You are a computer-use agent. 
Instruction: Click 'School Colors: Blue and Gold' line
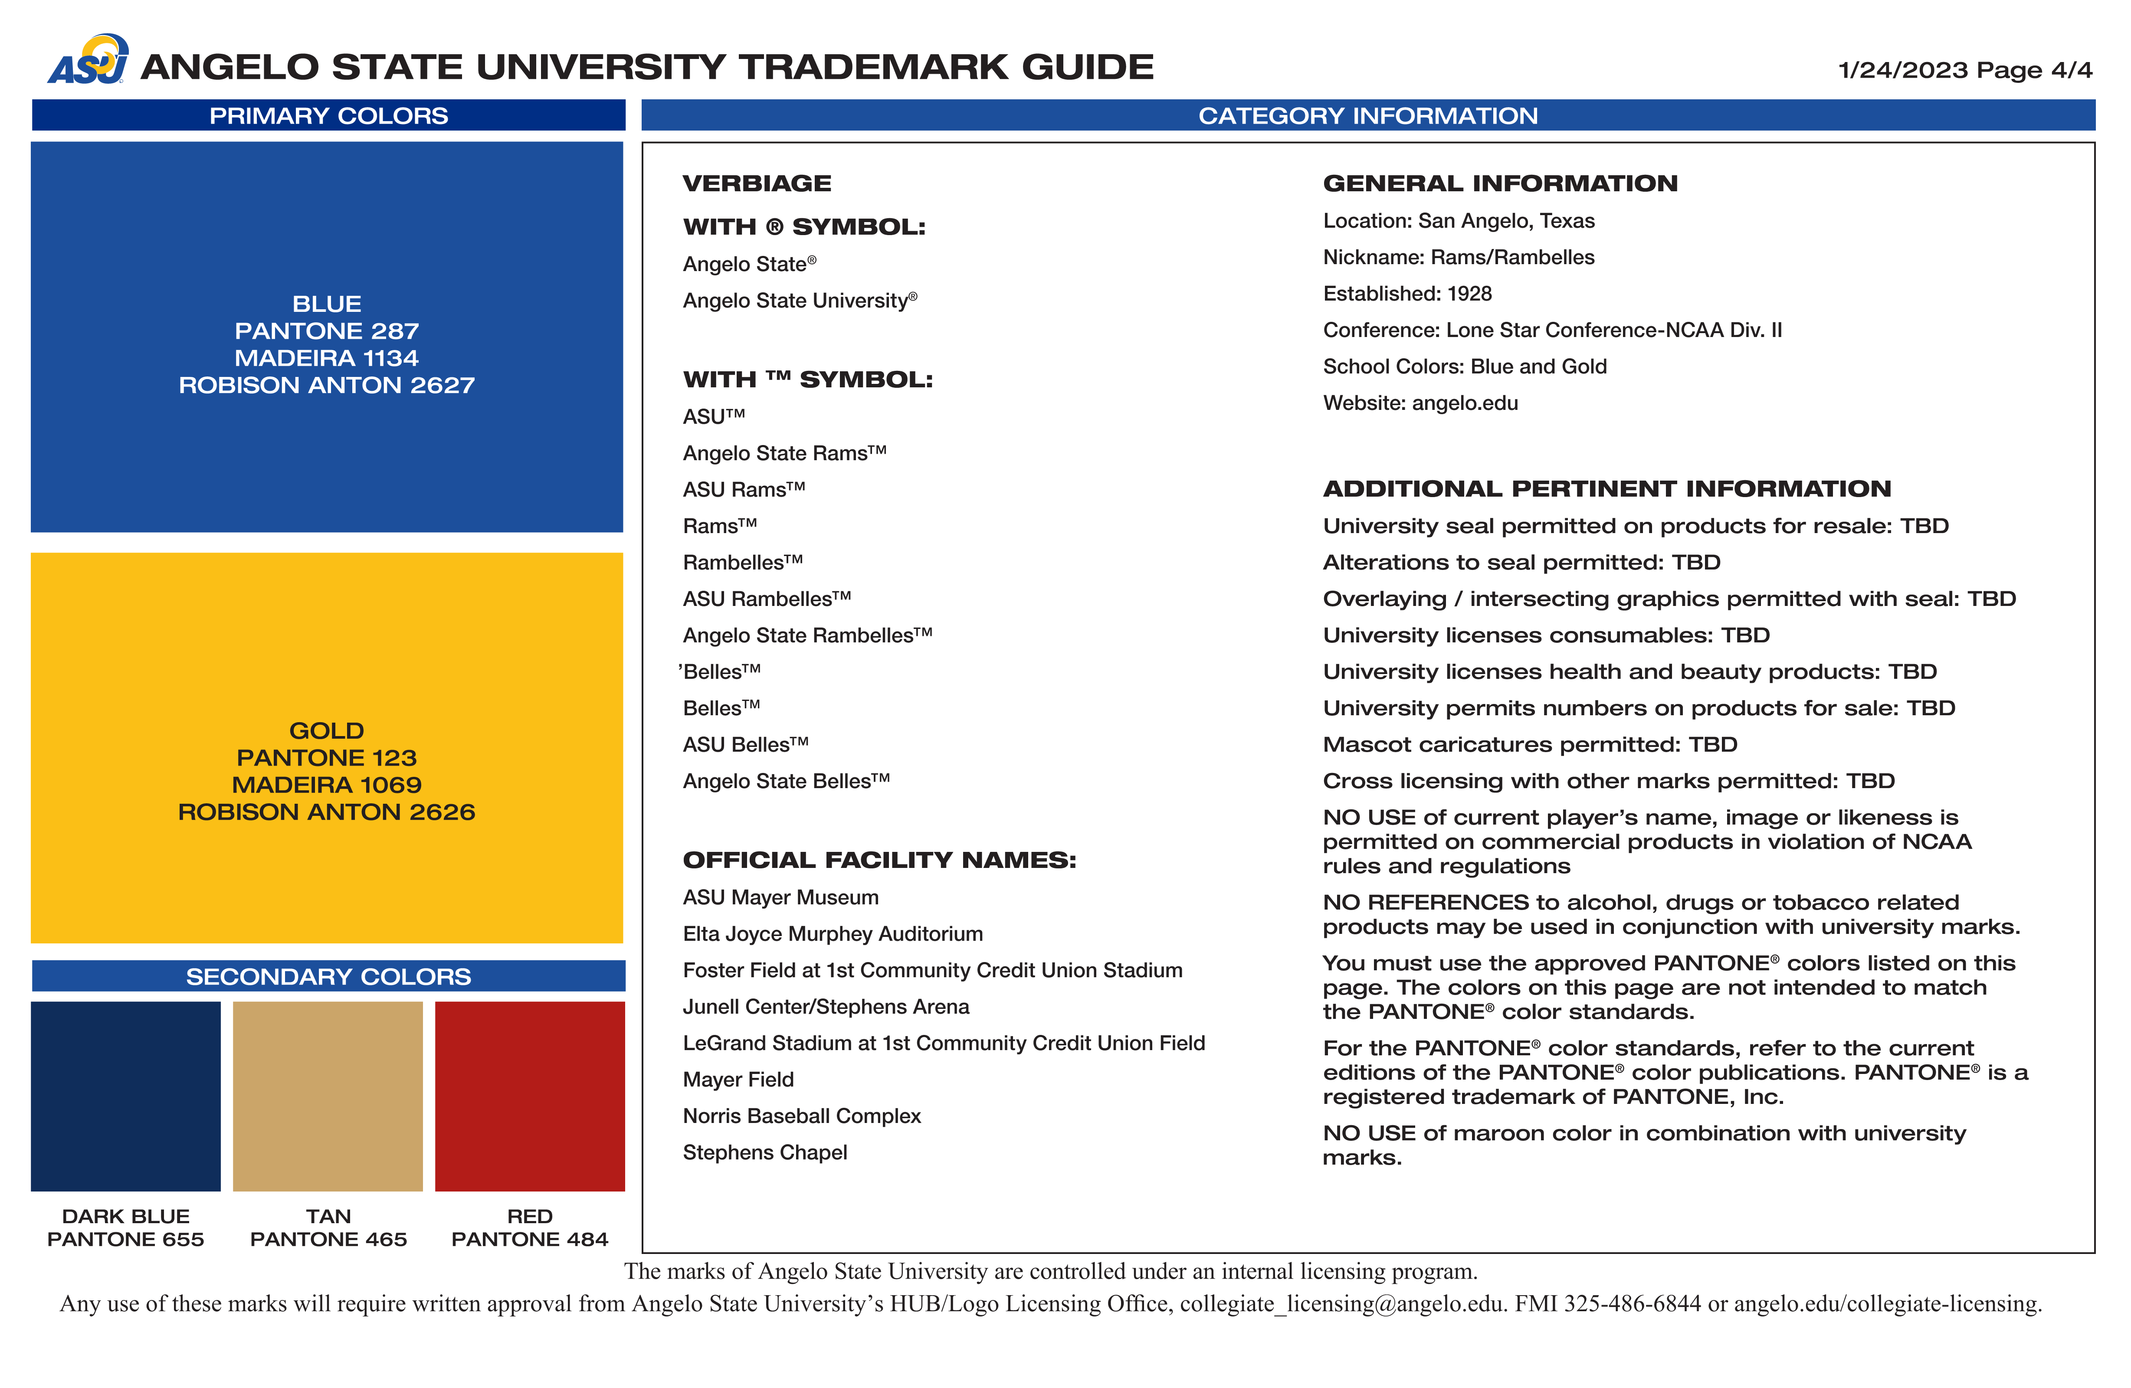pyautogui.click(x=1465, y=366)
